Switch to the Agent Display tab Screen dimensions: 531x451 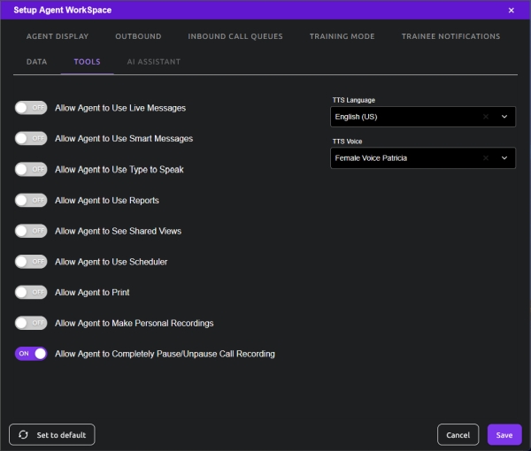pos(58,36)
